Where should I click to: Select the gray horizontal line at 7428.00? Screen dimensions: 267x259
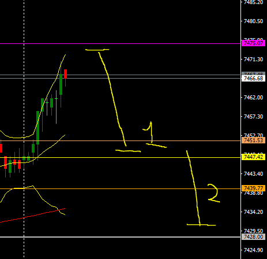click(121, 237)
